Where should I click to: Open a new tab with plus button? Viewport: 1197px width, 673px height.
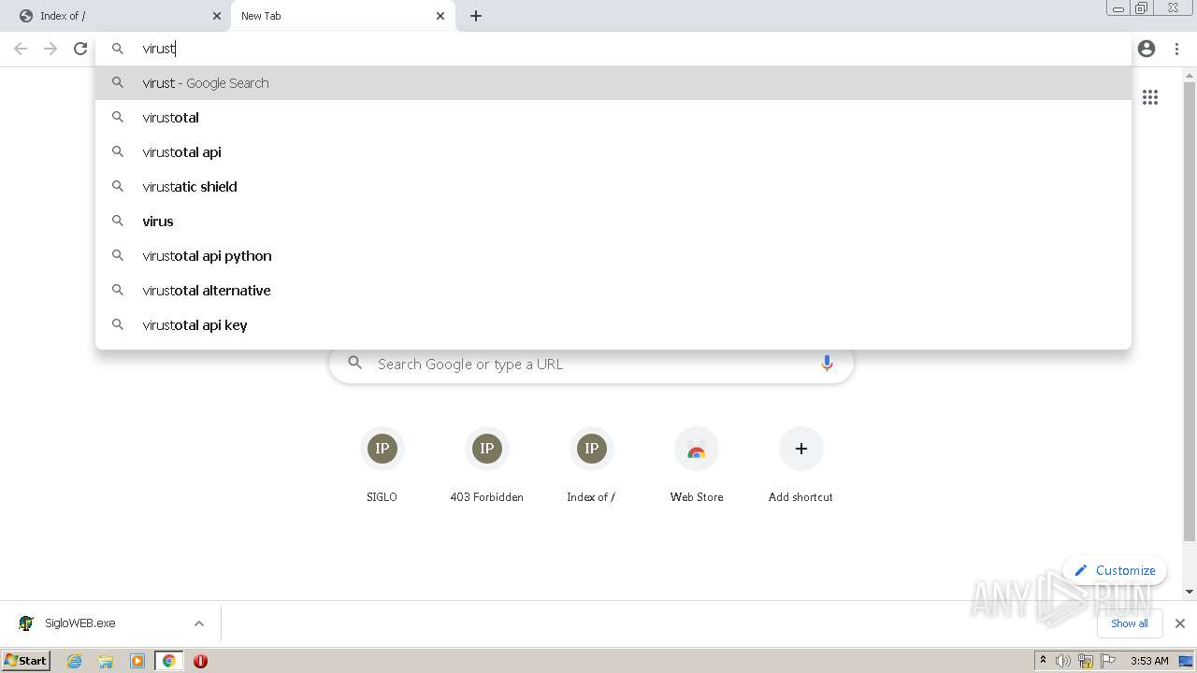pos(476,16)
